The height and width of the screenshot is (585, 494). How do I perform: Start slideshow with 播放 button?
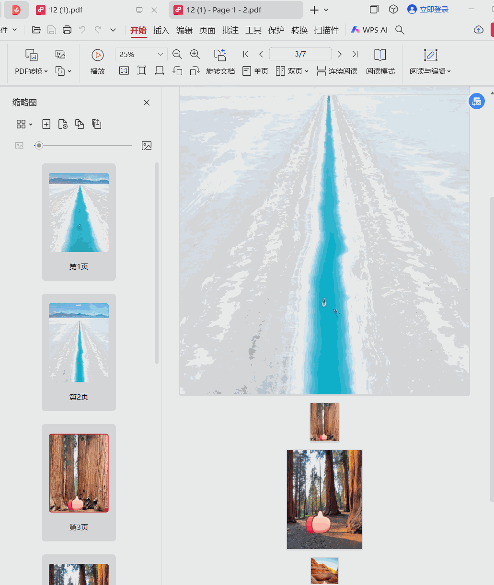coord(98,62)
